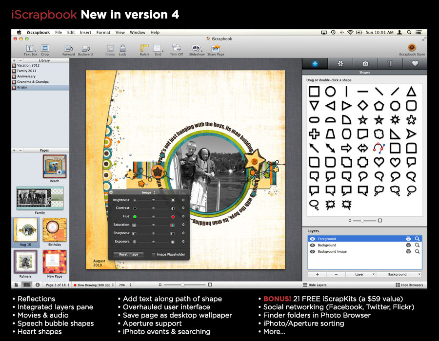This screenshot has width=439, height=341.
Task: Open the iScrapbook Store
Action: click(x=412, y=50)
